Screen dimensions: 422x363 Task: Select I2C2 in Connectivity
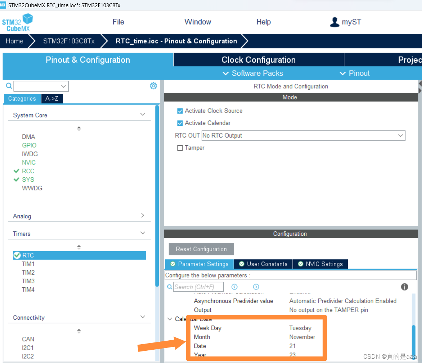(28, 356)
